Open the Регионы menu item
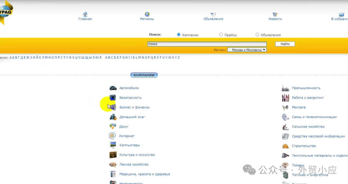Screen dimensions: 348x184 click(147, 19)
